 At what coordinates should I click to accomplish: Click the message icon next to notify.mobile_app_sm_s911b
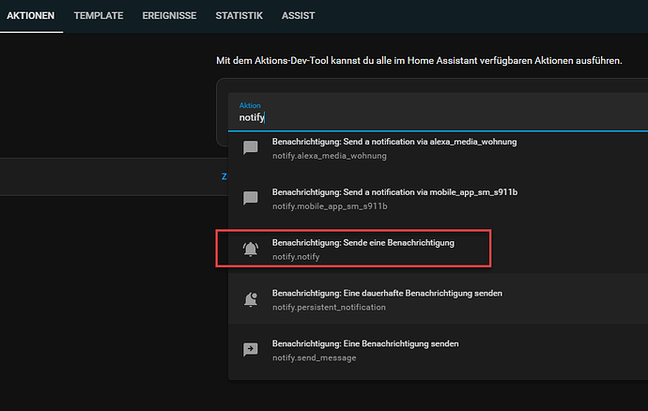coord(251,198)
